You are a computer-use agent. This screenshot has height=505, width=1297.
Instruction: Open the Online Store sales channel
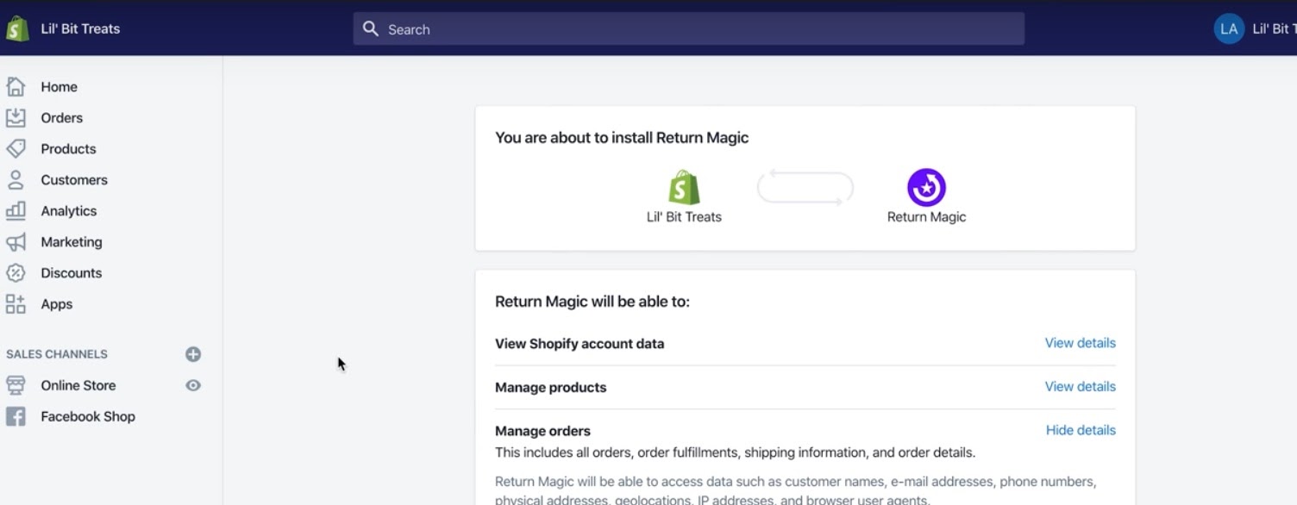78,385
